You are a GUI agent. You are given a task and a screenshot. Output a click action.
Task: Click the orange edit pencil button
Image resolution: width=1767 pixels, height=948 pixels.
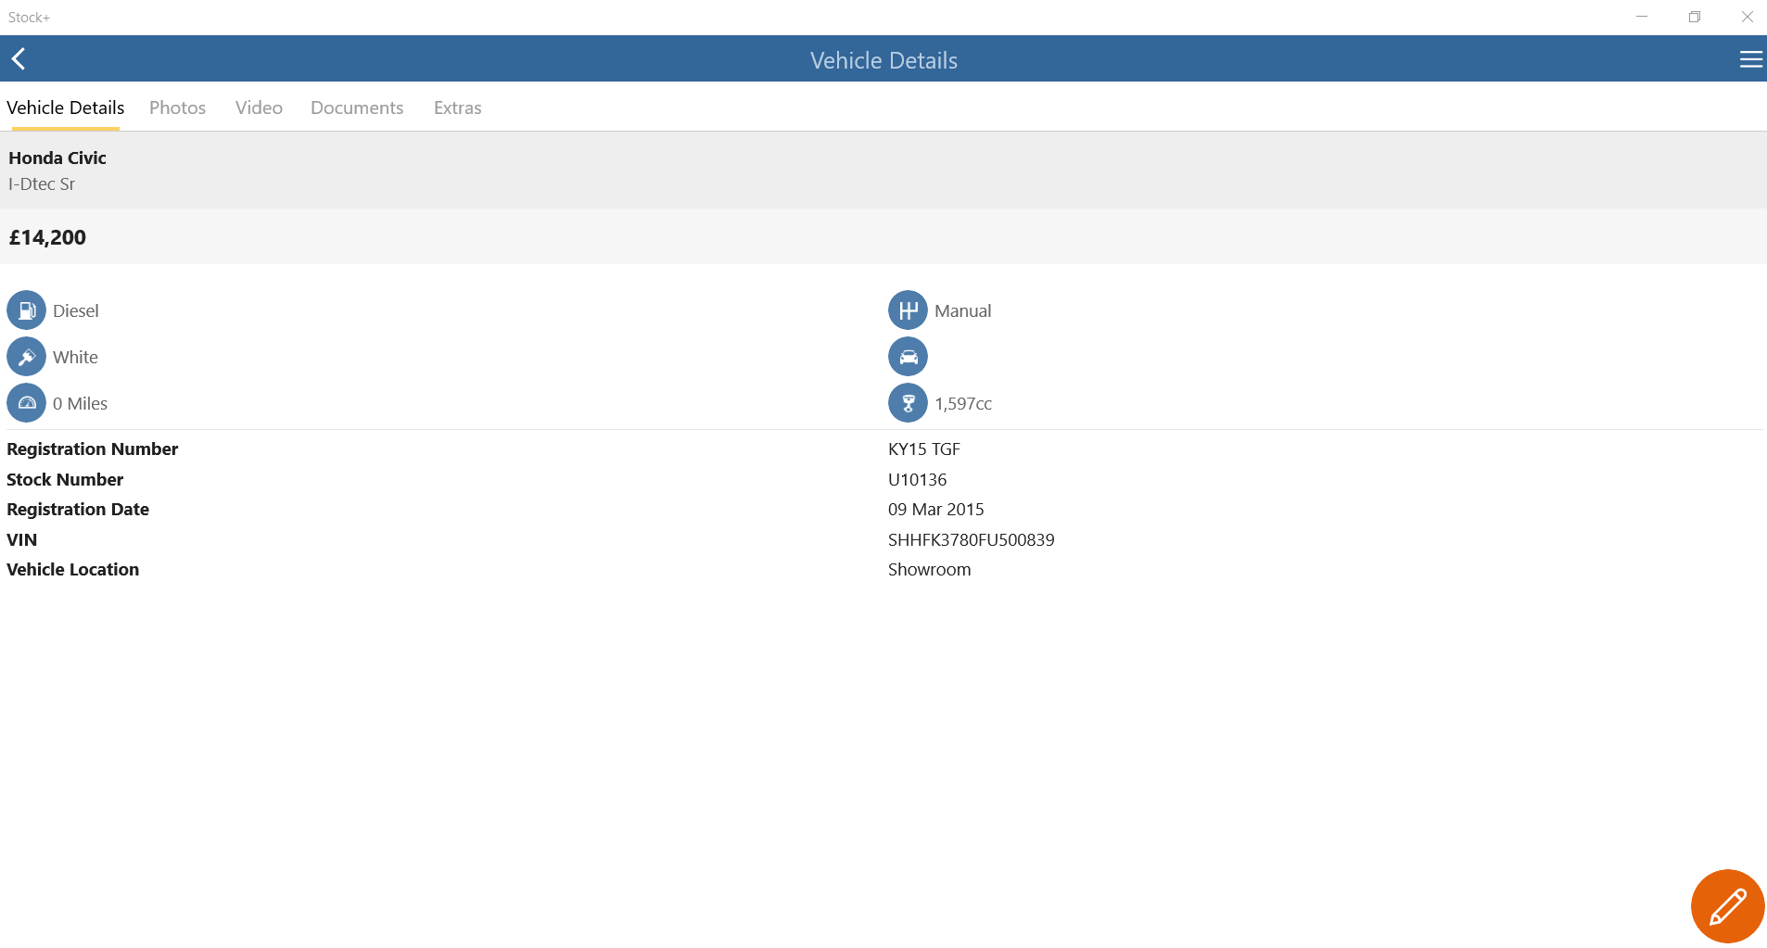click(1727, 906)
